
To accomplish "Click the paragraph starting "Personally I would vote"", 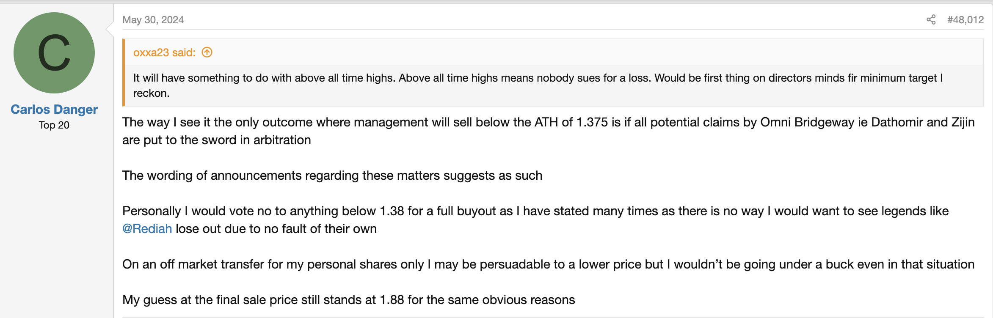I will point(535,220).
